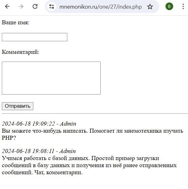The width and height of the screenshot is (188, 189).
Task: Click the Ваше имя: label
Action: pyautogui.click(x=15, y=22)
